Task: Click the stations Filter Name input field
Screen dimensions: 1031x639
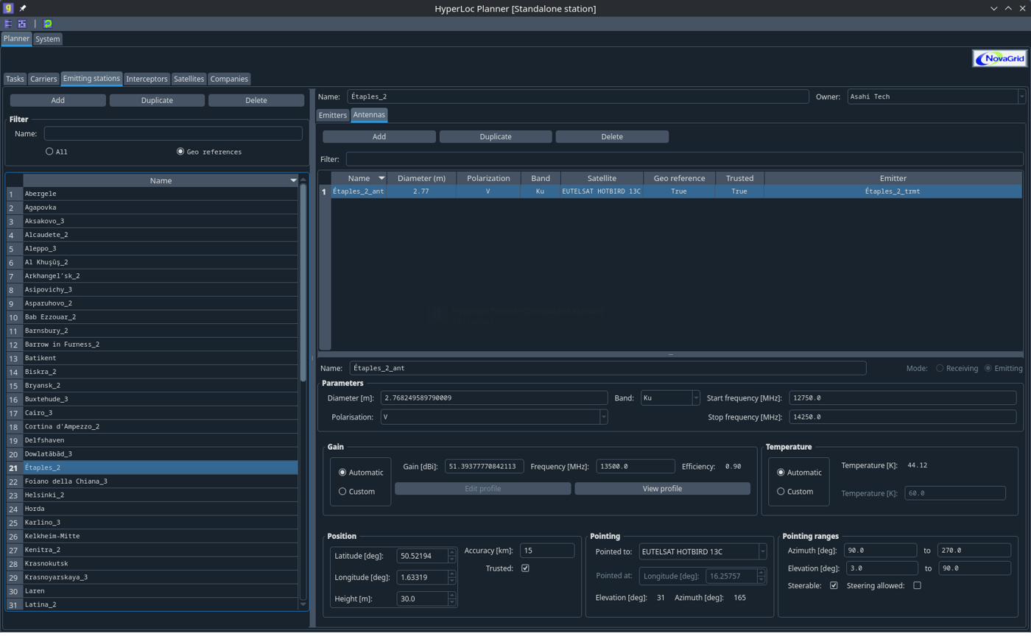Action: pyautogui.click(x=173, y=133)
